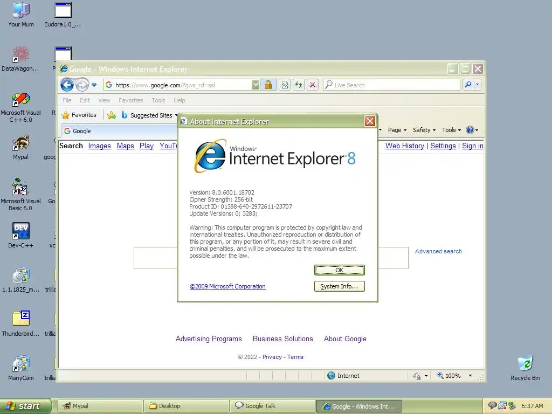
Task: Select Microsoft Visual C++ 6.0 desktop icon
Action: tap(20, 107)
